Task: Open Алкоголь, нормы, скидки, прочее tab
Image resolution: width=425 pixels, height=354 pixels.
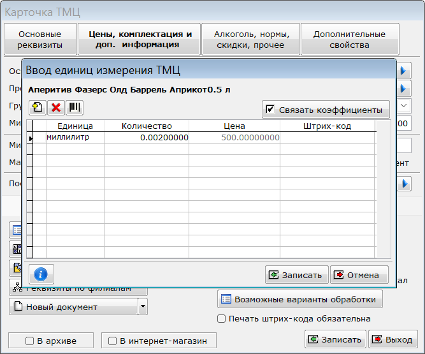Action: (250, 40)
